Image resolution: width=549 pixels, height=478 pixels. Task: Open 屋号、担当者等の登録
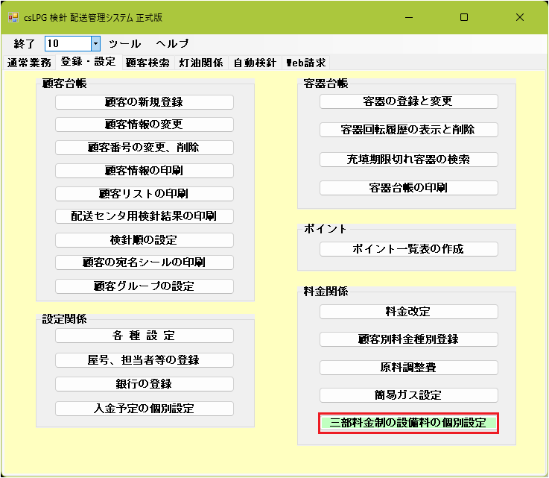(x=145, y=360)
